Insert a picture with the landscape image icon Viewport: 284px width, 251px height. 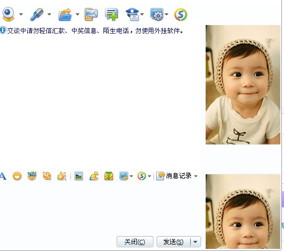click(79, 176)
